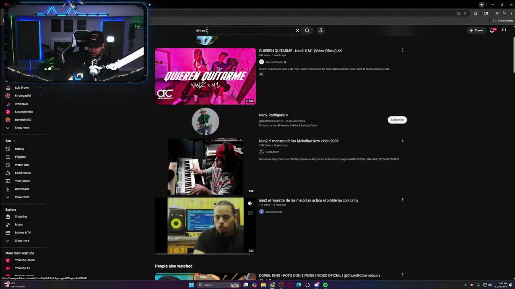Screen dimensions: 515x289
Task: Click the preview progress bar on lunny video
Action: tap(205, 254)
